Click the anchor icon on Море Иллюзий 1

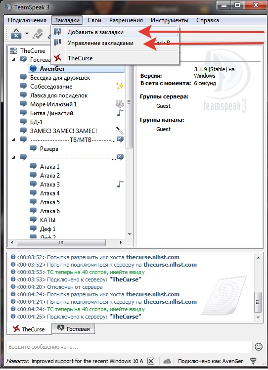pyautogui.click(x=120, y=103)
